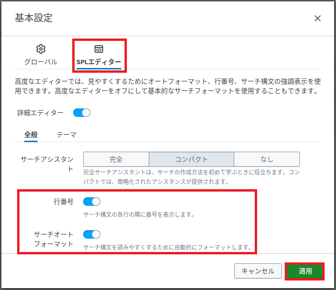Image resolution: width=336 pixels, height=290 pixels.
Task: Apply settings with the 適用 button
Action: [305, 271]
